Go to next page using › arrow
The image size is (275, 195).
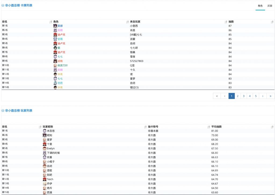click(263, 96)
